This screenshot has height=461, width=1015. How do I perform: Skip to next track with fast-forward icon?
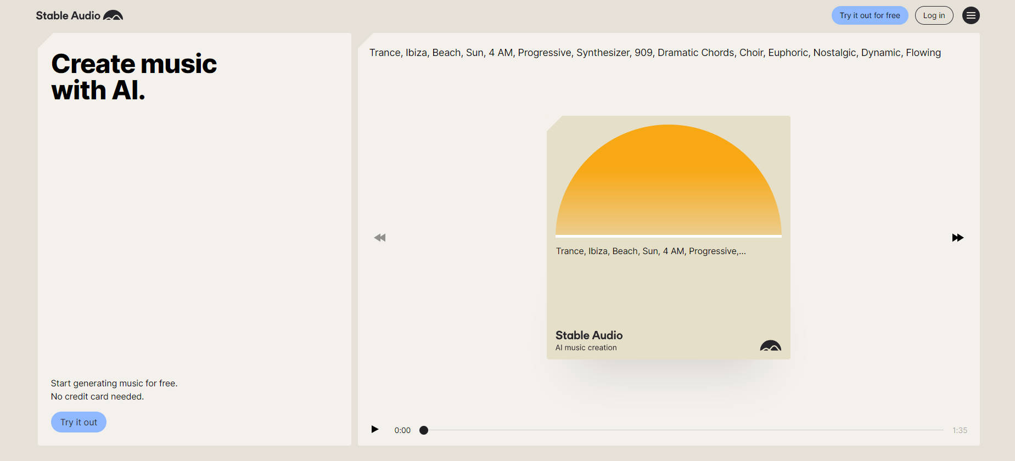957,238
